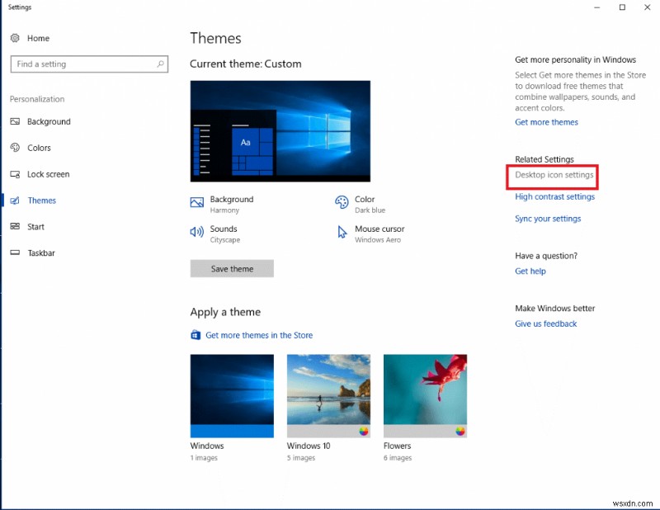Click the Sounds speaker icon
Screen dimensions: 660x510
197,232
